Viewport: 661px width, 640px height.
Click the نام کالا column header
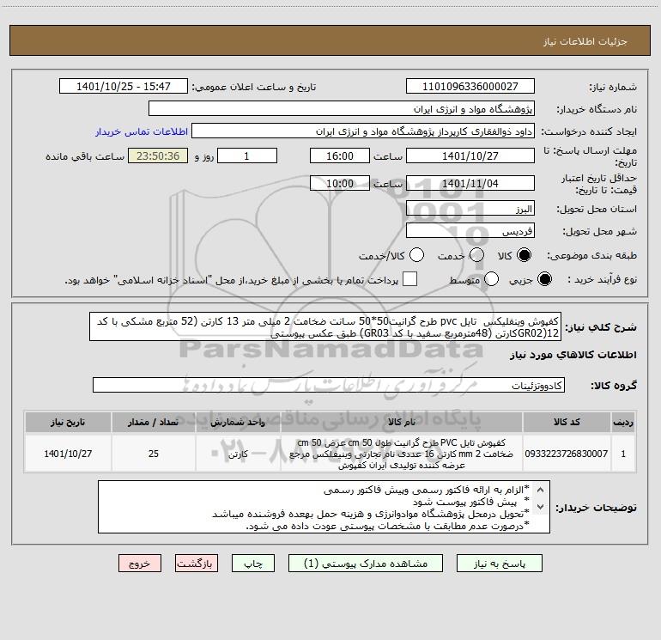pyautogui.click(x=402, y=422)
